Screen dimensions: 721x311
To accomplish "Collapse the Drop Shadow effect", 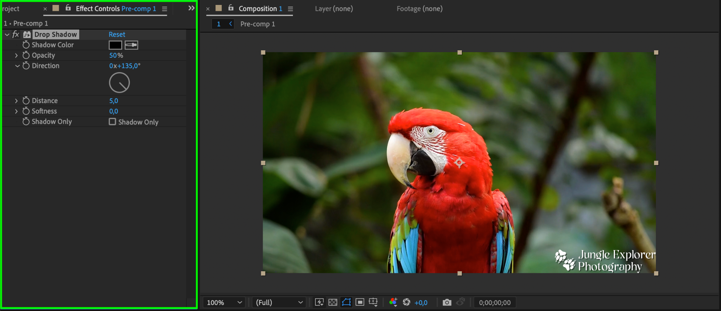I will click(x=7, y=34).
